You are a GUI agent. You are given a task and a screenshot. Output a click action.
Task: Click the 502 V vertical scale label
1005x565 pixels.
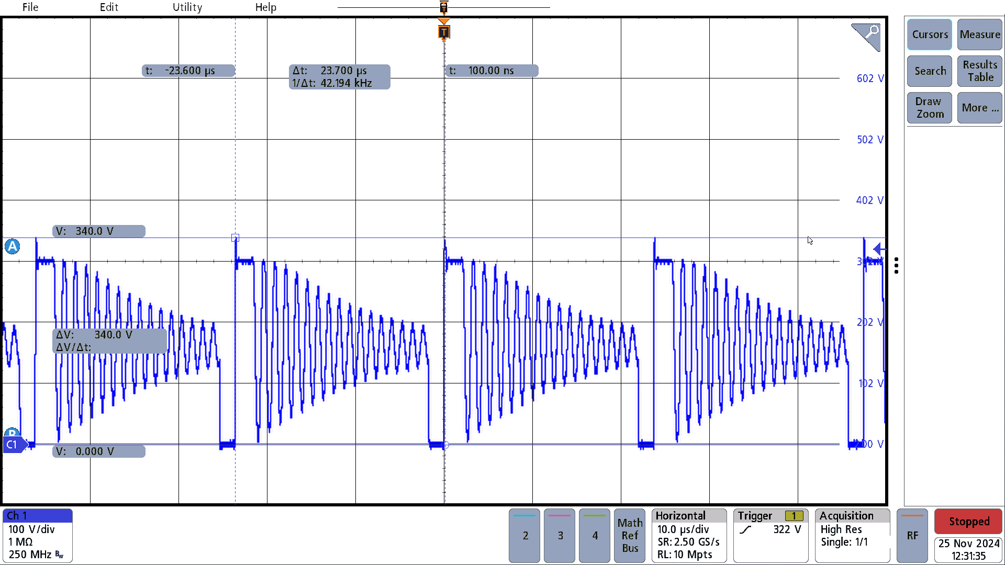[x=870, y=140]
